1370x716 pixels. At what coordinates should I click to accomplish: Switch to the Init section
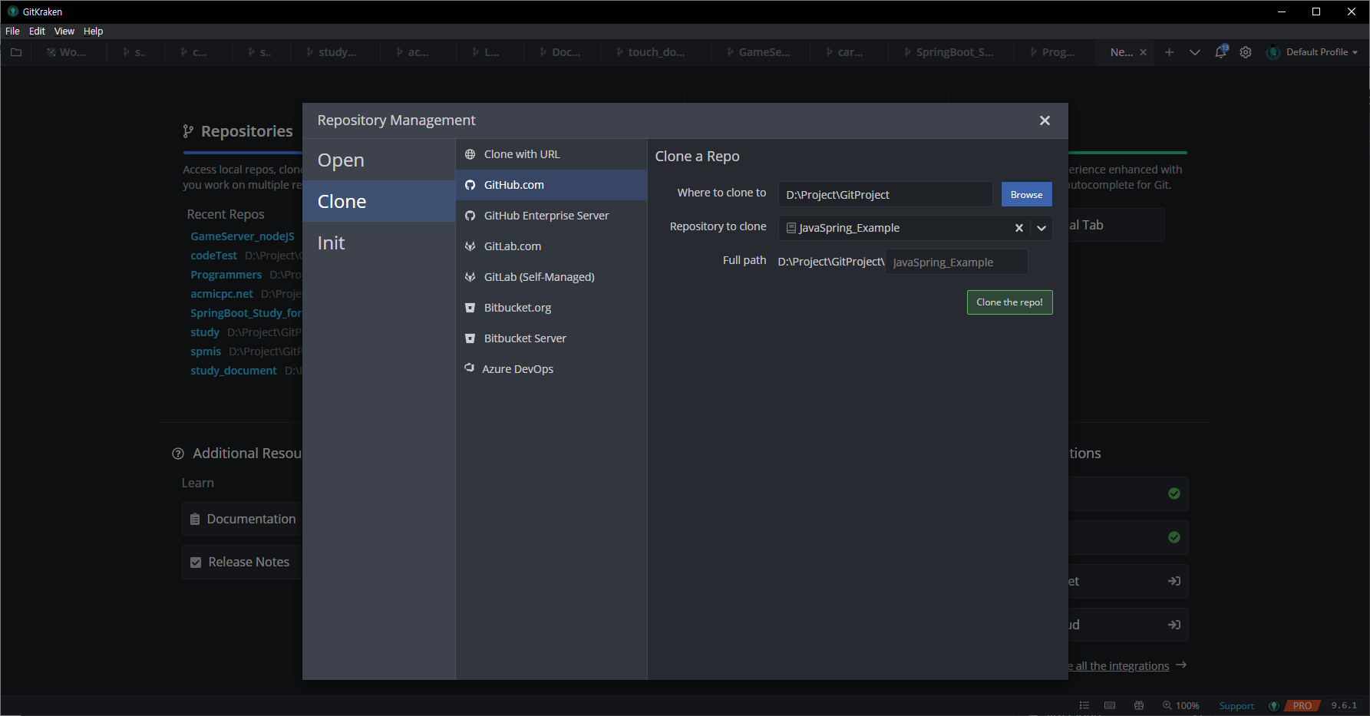(x=379, y=243)
